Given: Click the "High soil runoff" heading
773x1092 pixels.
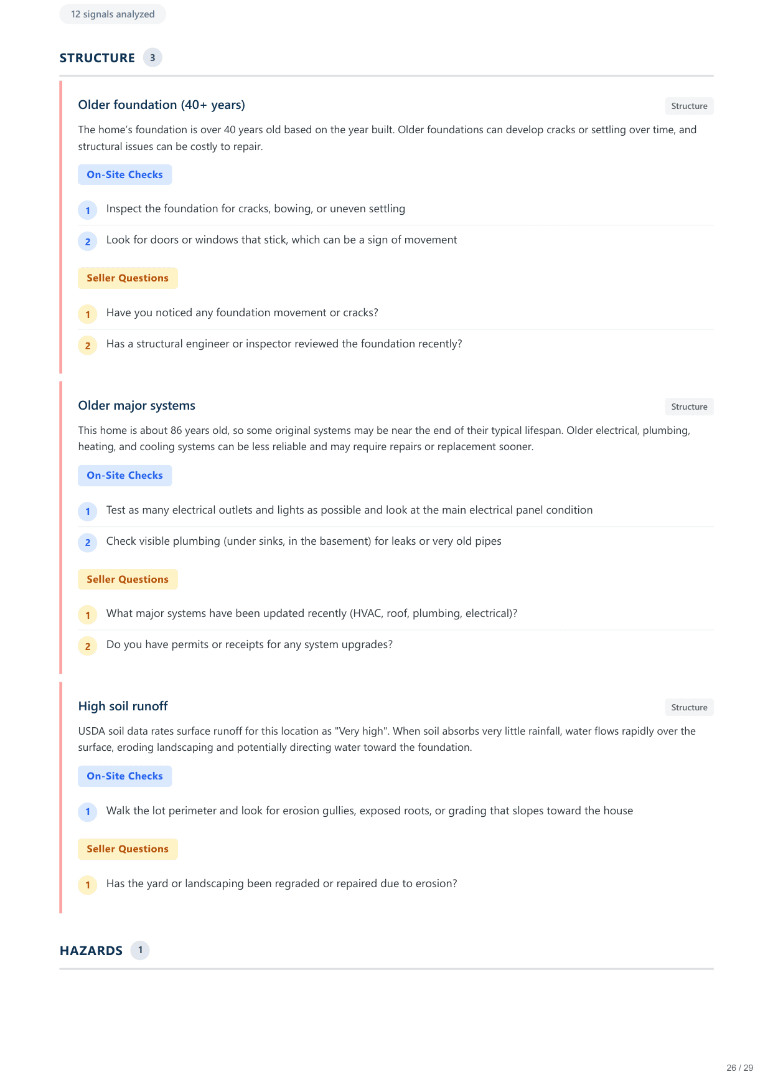Looking at the screenshot, I should tap(123, 707).
